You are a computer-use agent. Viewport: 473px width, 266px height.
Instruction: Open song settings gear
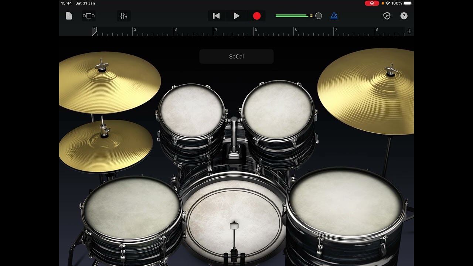coord(387,16)
